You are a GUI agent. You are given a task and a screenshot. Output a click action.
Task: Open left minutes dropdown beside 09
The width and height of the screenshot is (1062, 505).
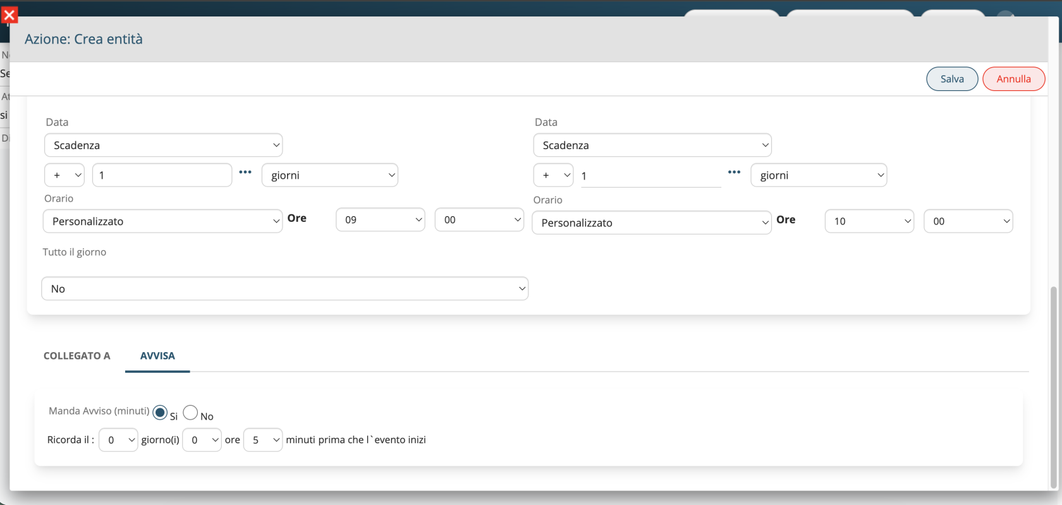click(x=479, y=220)
